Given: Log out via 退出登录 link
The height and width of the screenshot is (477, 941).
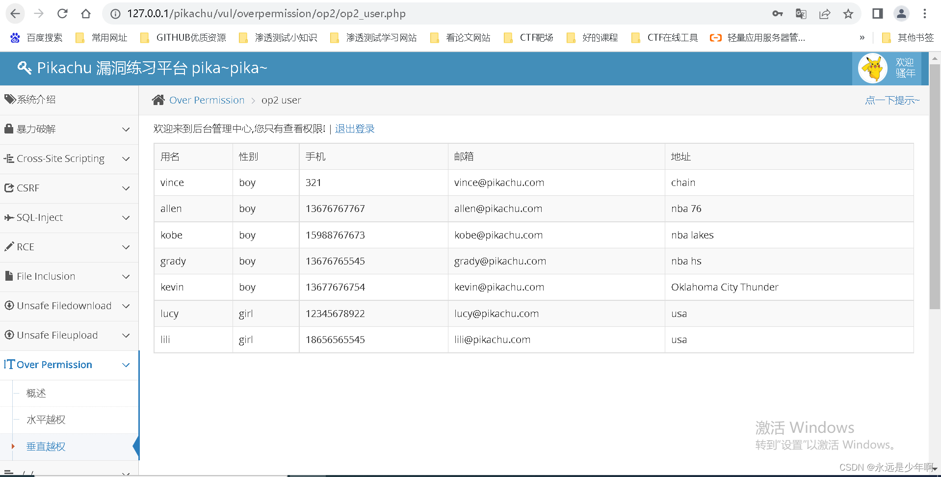Looking at the screenshot, I should (355, 129).
